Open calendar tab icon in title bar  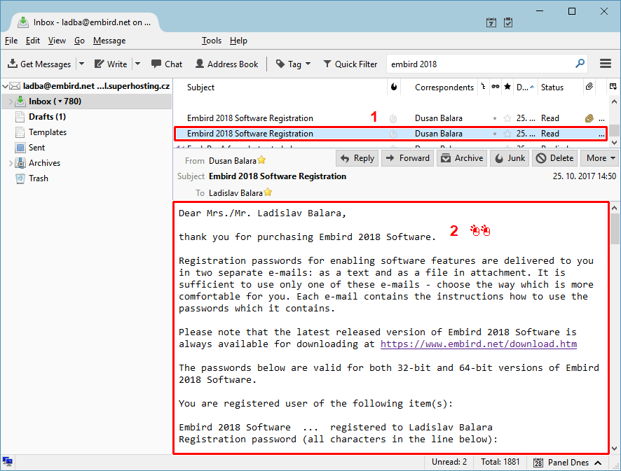(x=491, y=22)
